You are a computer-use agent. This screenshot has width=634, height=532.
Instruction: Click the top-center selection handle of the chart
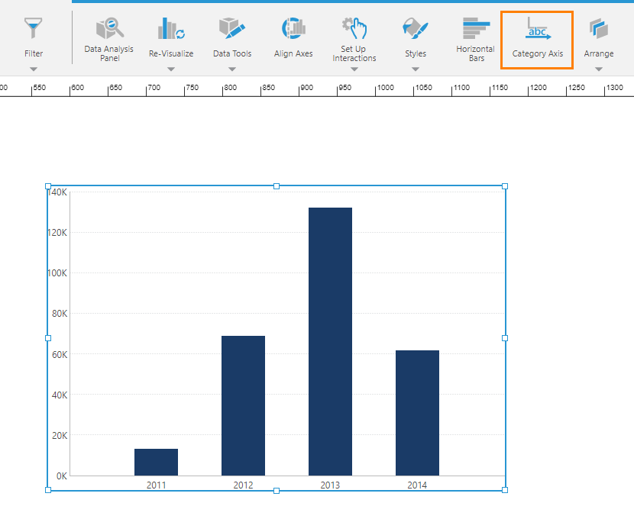pos(276,185)
